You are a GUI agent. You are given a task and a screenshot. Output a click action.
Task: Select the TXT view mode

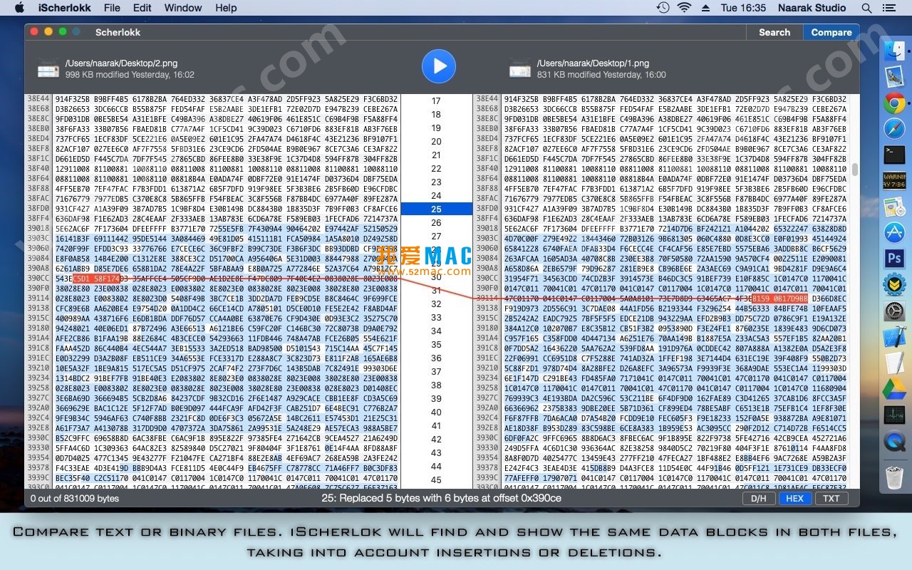point(831,498)
